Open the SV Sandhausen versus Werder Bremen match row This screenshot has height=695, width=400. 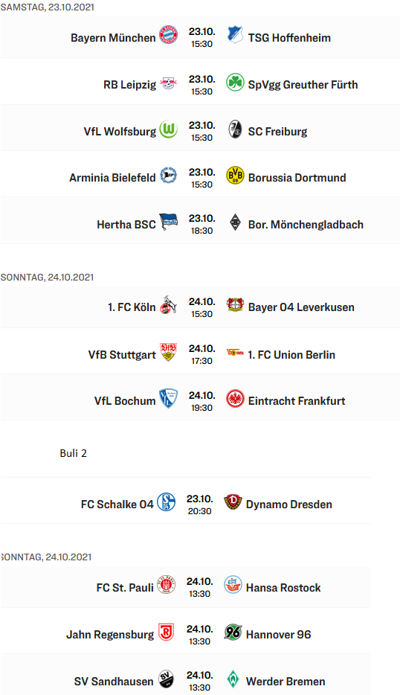pyautogui.click(x=186, y=678)
